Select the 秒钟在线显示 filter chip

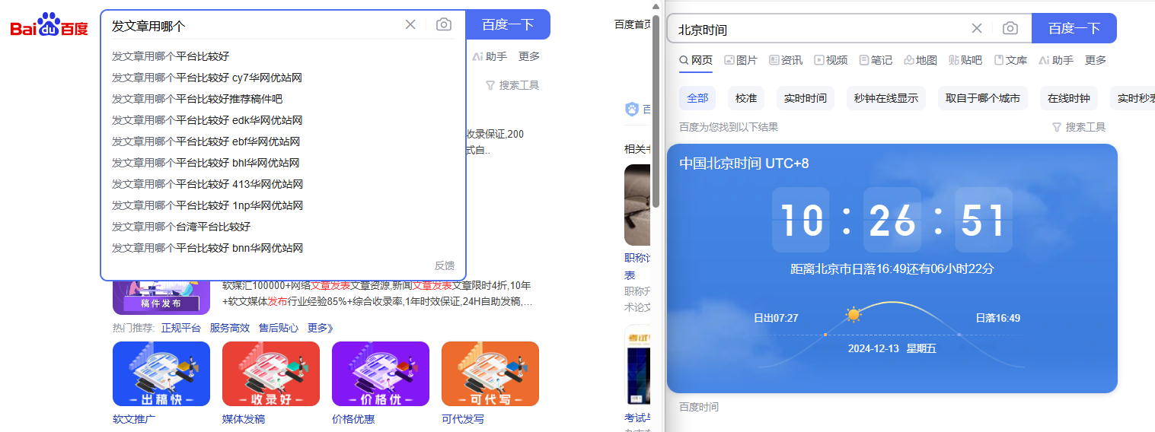886,98
